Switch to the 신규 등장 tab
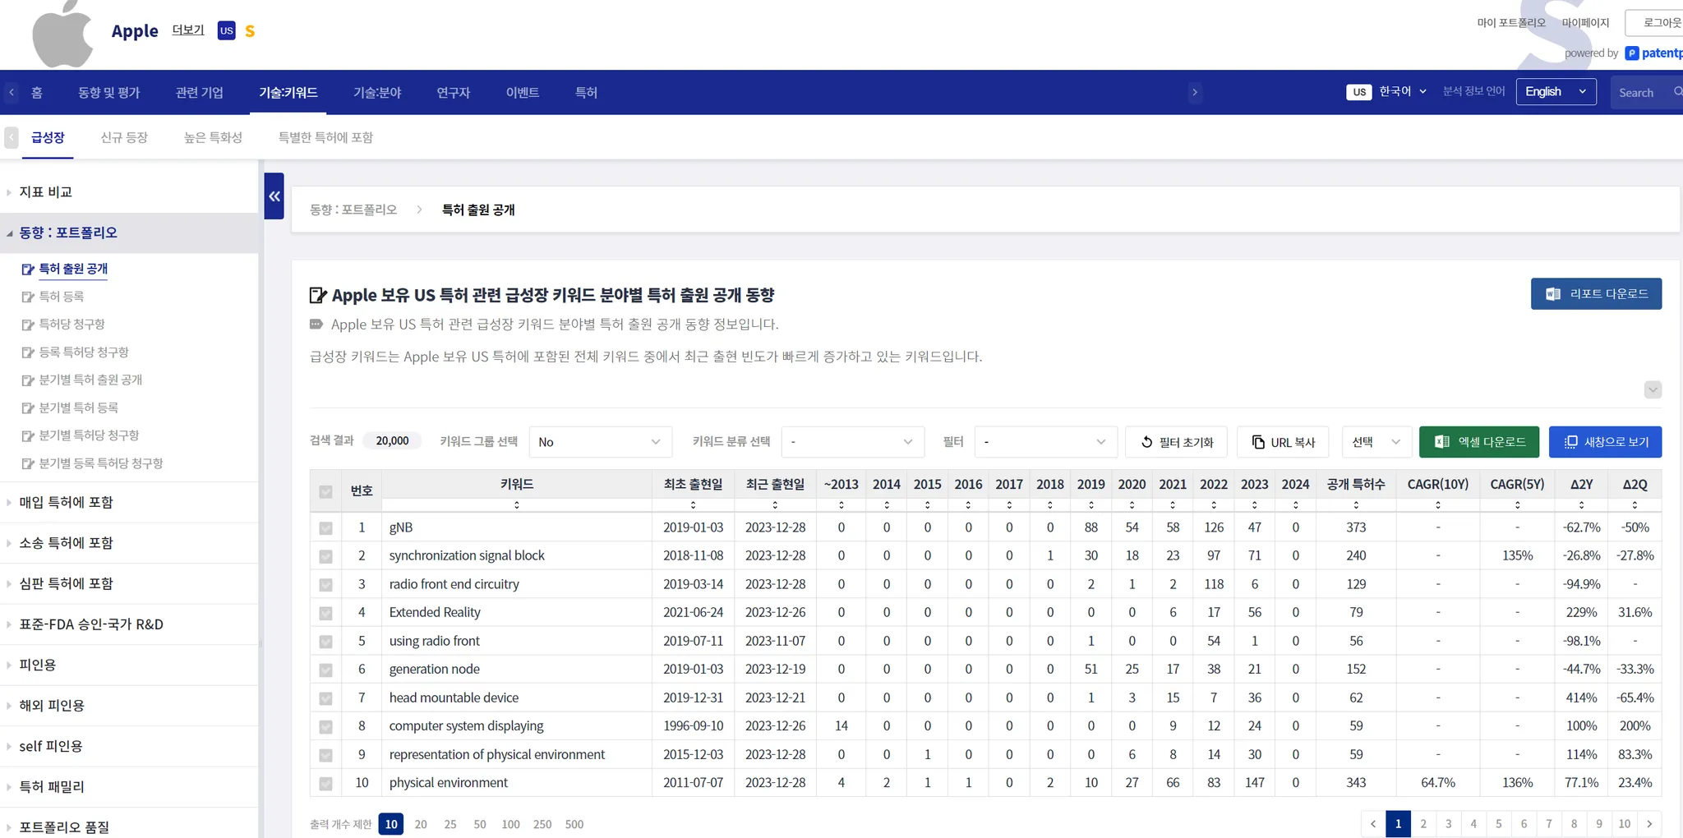1683x838 pixels. (124, 137)
